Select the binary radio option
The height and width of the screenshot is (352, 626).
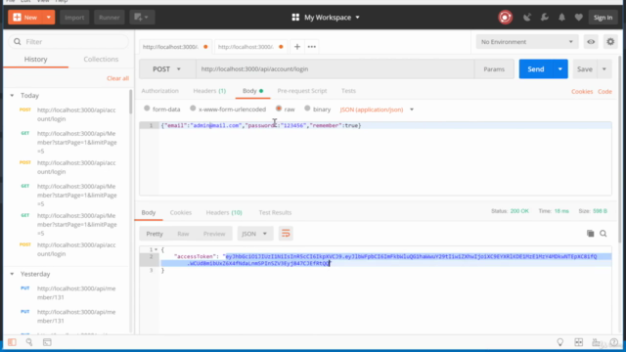[307, 109]
